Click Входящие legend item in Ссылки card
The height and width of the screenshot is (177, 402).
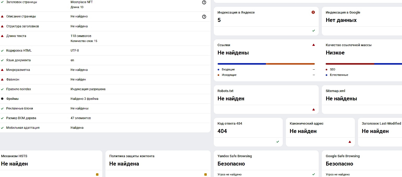point(228,70)
